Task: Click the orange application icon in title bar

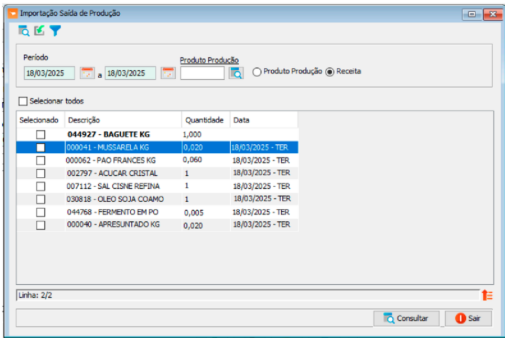Action: tap(13, 13)
